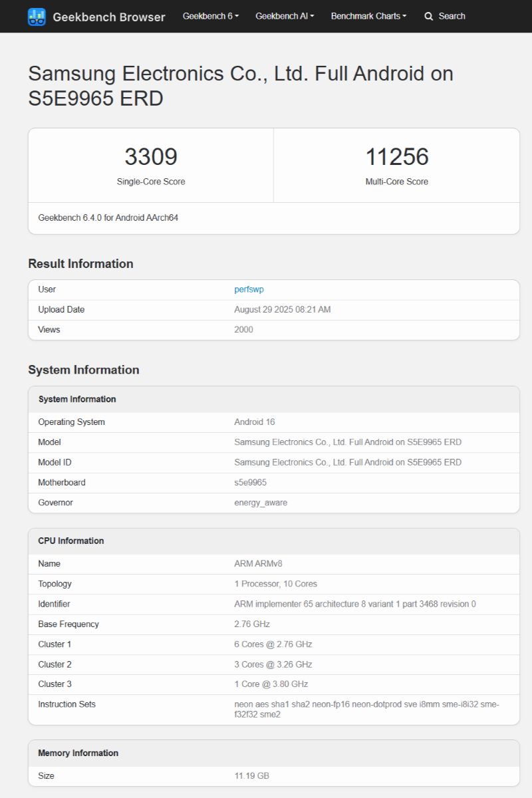Click the Governor row label
Image resolution: width=532 pixels, height=798 pixels.
tap(56, 503)
